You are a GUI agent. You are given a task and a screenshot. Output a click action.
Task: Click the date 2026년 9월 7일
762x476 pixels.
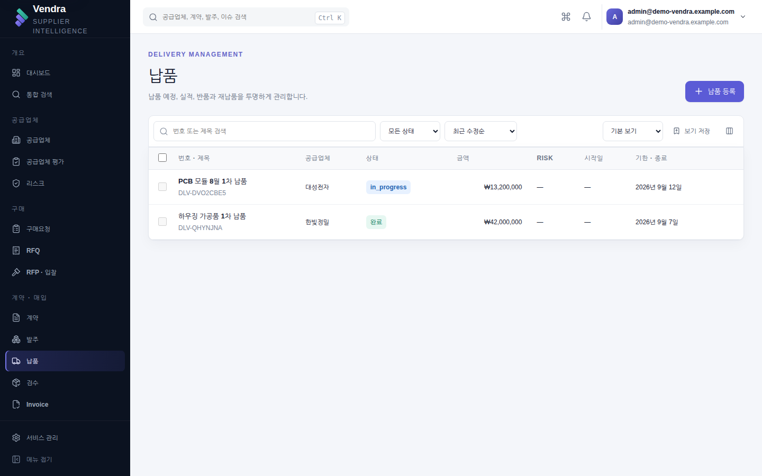pos(657,222)
